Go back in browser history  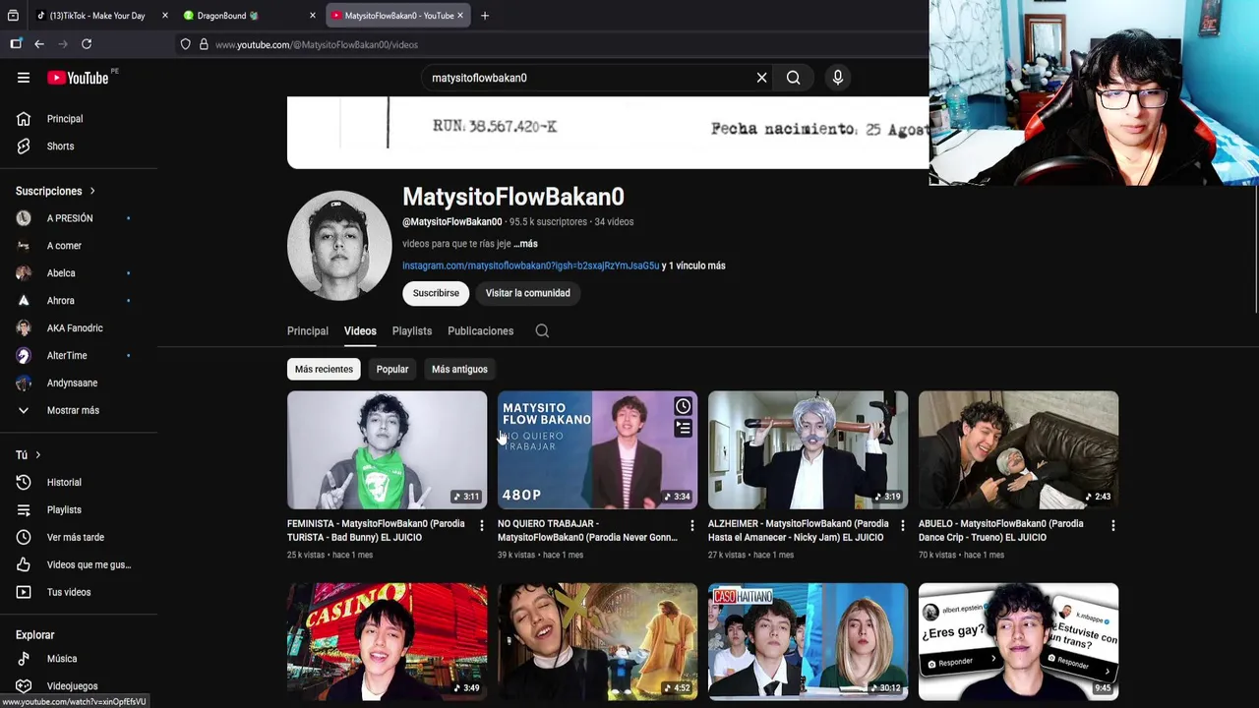point(39,44)
